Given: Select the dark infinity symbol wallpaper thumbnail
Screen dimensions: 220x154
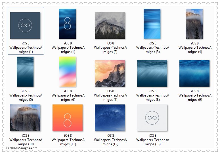Looking at the screenshot, I should 25,25.
